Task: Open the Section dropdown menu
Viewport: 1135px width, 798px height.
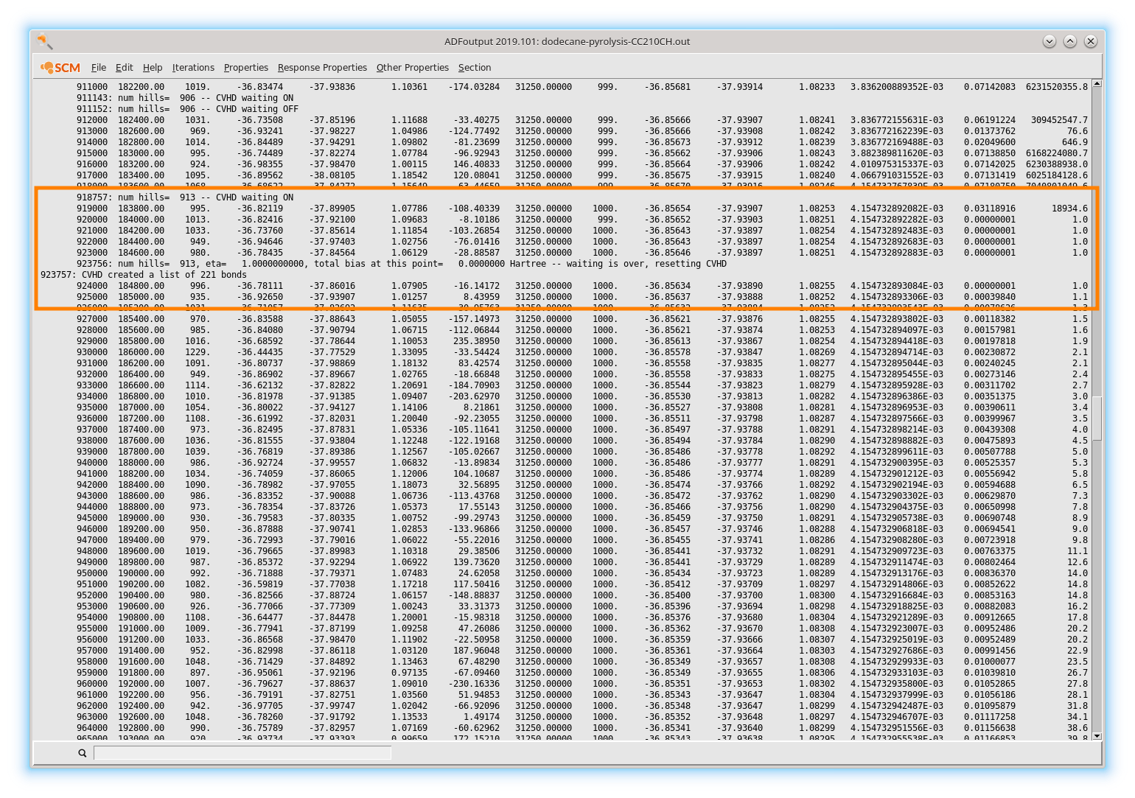Action: tap(474, 67)
